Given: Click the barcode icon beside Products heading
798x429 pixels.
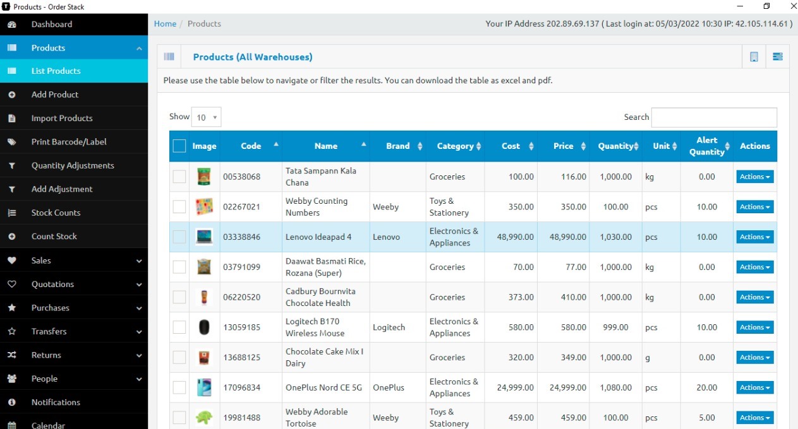Looking at the screenshot, I should pos(169,57).
